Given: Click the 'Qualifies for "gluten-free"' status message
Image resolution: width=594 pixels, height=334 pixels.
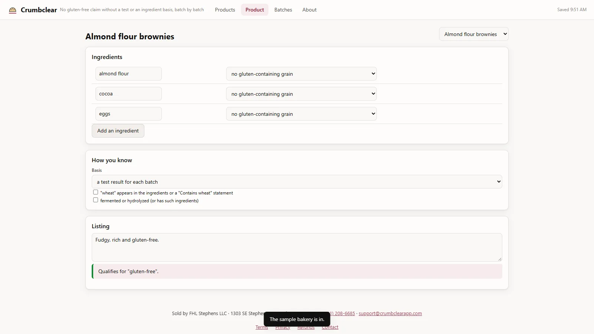Looking at the screenshot, I should click(297, 271).
